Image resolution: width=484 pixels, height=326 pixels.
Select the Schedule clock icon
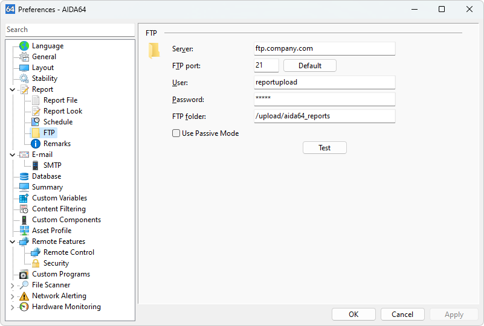(36, 122)
